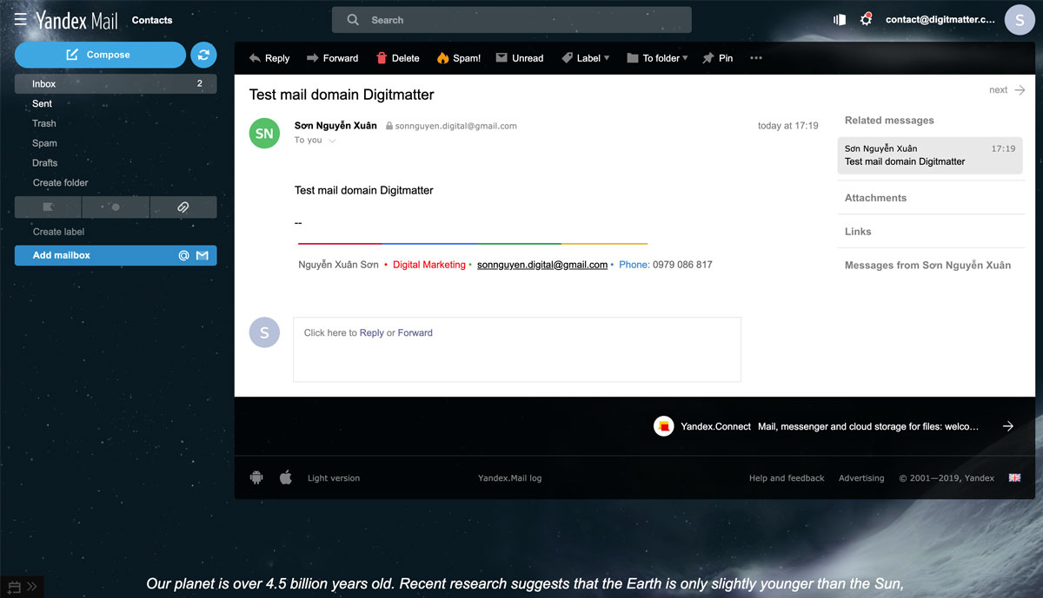Click the green SN sender avatar
The height and width of the screenshot is (598, 1043).
coord(264,134)
